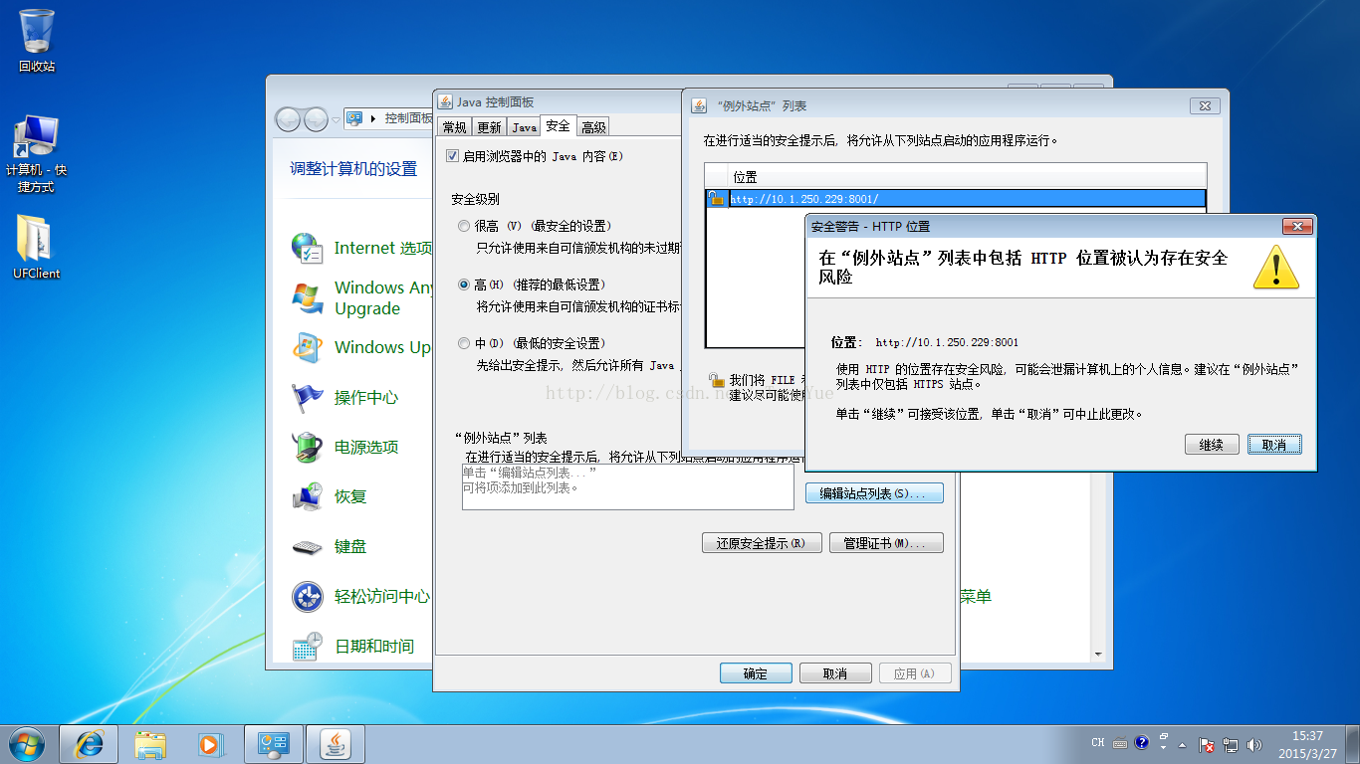Click the Control Panel forward arrow button
Image resolution: width=1360 pixels, height=764 pixels.
[x=316, y=119]
